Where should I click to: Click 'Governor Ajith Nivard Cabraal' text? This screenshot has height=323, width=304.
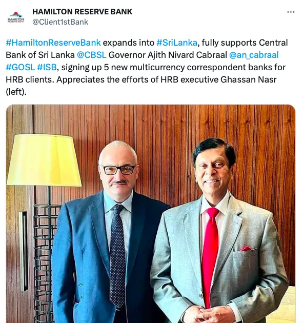pos(168,55)
